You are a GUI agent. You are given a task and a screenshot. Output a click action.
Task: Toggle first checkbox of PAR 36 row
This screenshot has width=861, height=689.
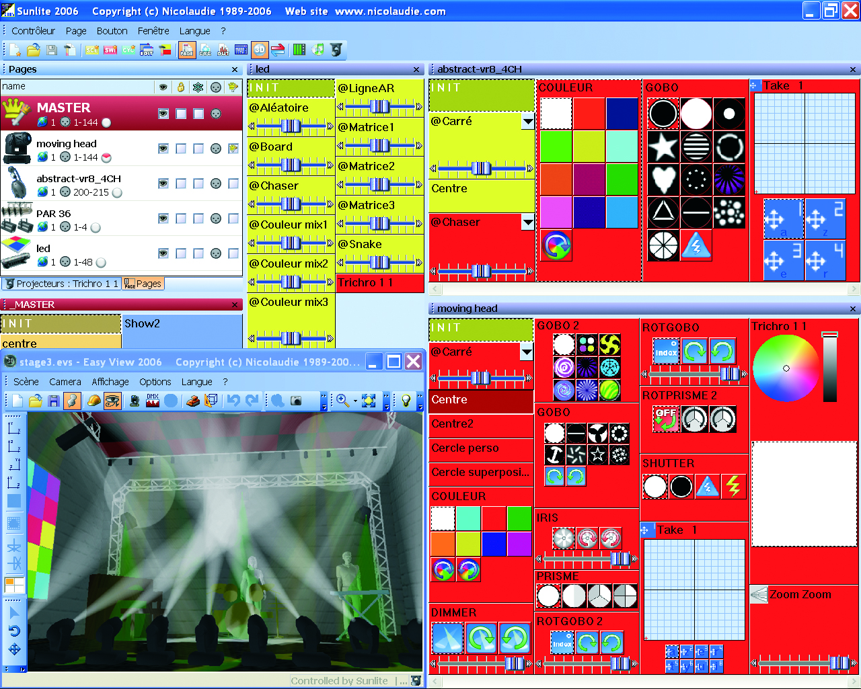[x=181, y=218]
